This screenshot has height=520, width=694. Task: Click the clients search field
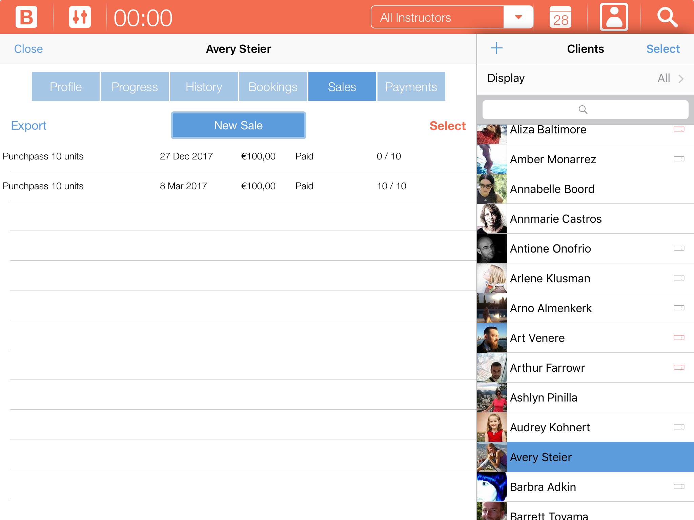[x=585, y=110]
